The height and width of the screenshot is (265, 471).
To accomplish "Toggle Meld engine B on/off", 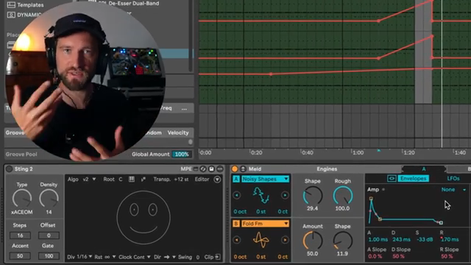I will [x=236, y=224].
